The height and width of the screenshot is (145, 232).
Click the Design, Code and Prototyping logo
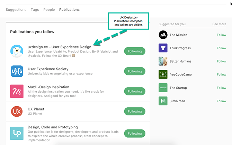coord(17,133)
